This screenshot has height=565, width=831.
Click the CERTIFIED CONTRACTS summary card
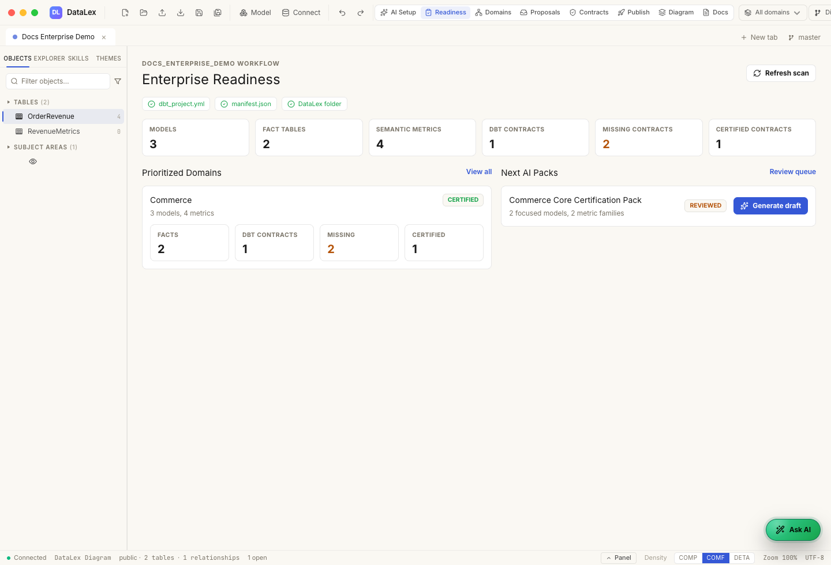[762, 137]
